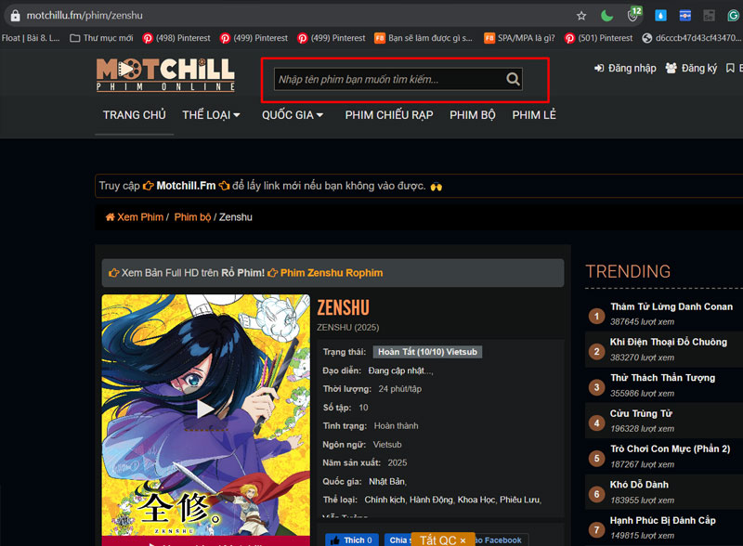Open the d6cccb47d43cf43470 bookmark

[691, 38]
